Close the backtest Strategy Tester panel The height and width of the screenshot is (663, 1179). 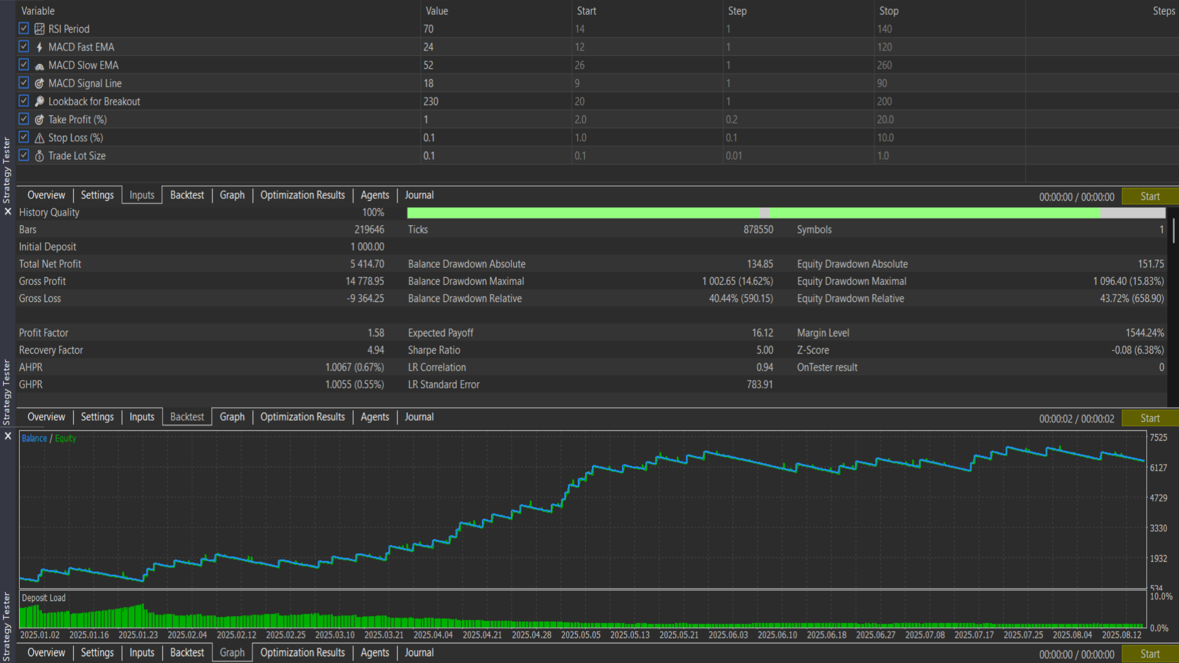[x=8, y=211]
